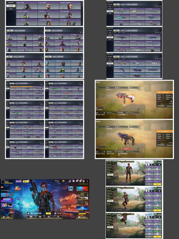
Task: Open History menu item beside operator collection
Action: coord(11,9)
